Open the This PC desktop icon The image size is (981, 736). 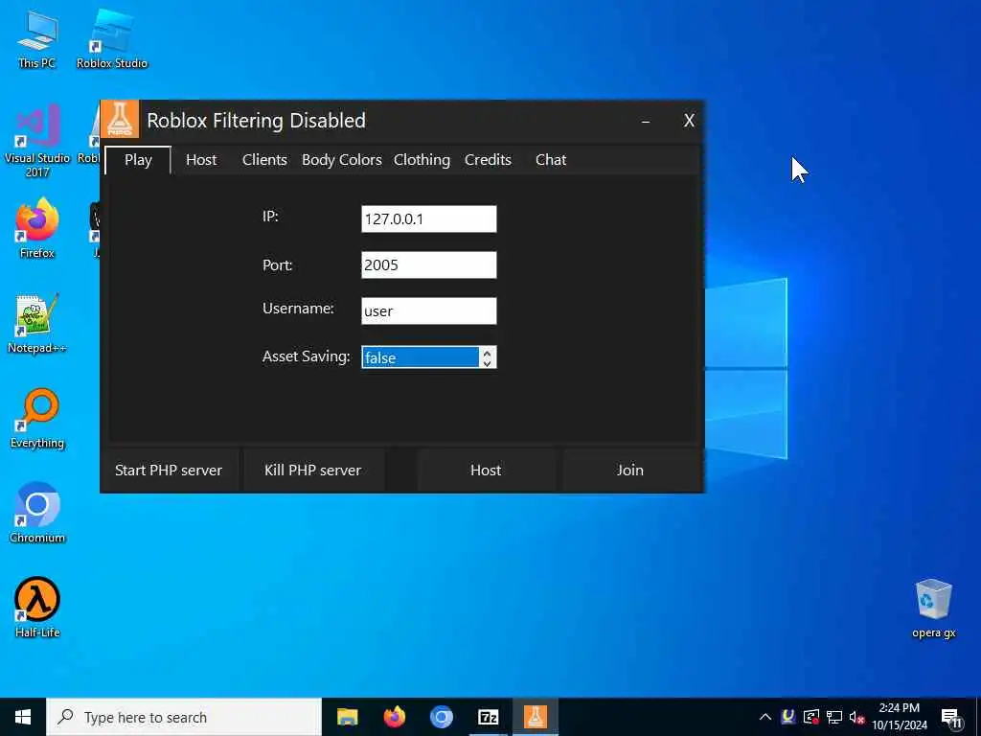coord(37,39)
